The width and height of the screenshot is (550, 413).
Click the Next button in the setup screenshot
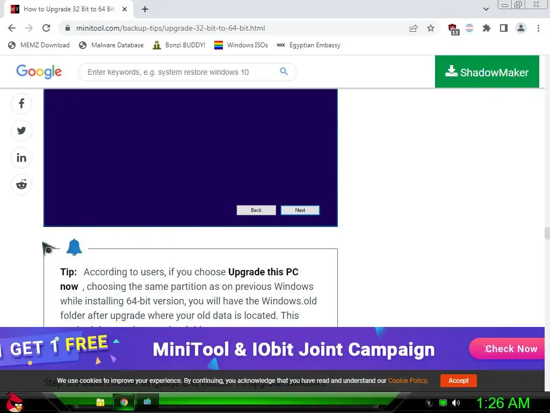pyautogui.click(x=300, y=210)
